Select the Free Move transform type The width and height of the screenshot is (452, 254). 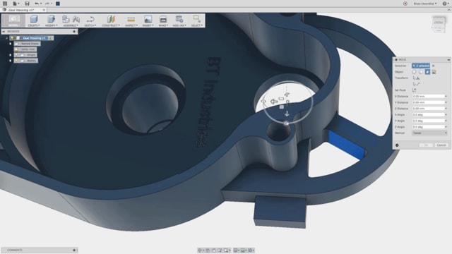[x=416, y=78]
